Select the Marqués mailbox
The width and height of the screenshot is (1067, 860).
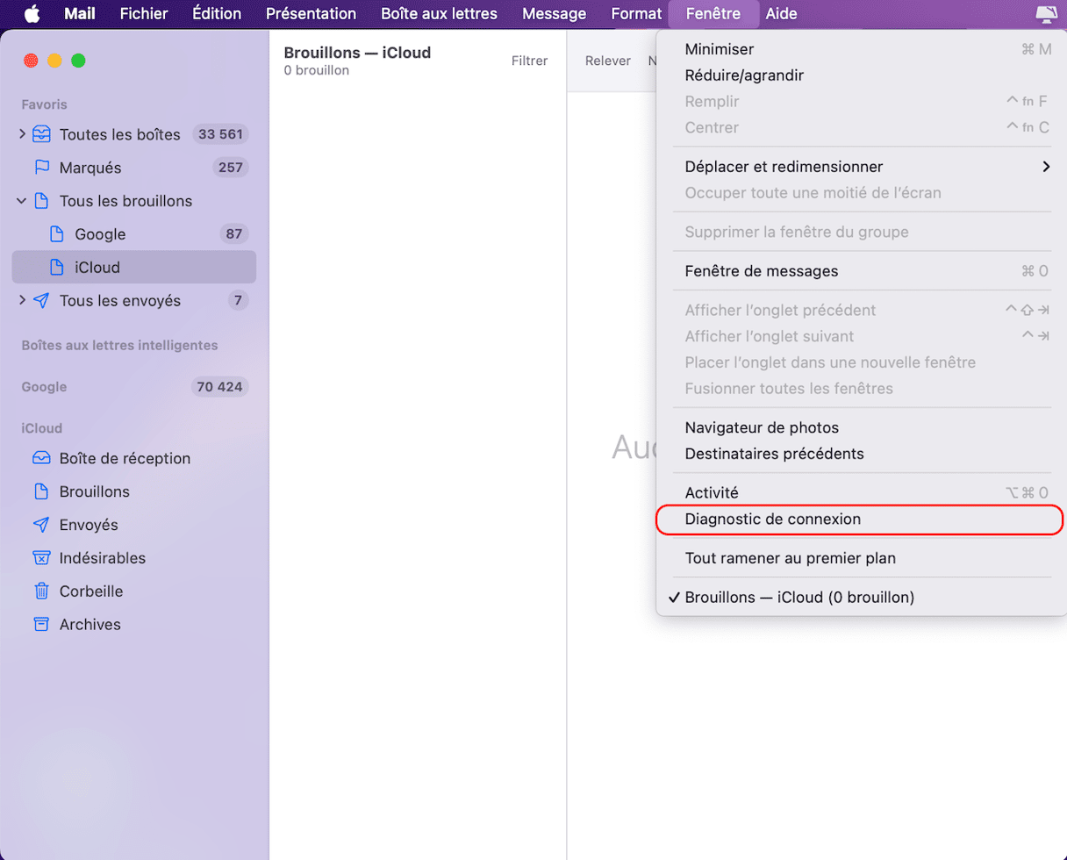coord(134,167)
